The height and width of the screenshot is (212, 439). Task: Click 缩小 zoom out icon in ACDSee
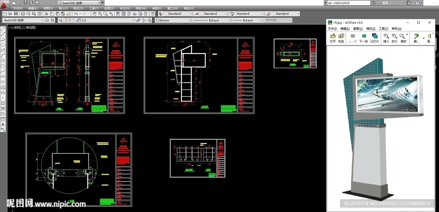point(386,38)
